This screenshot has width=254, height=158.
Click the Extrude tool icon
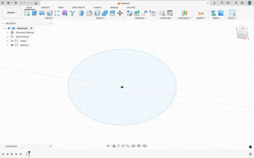pos(35,13)
